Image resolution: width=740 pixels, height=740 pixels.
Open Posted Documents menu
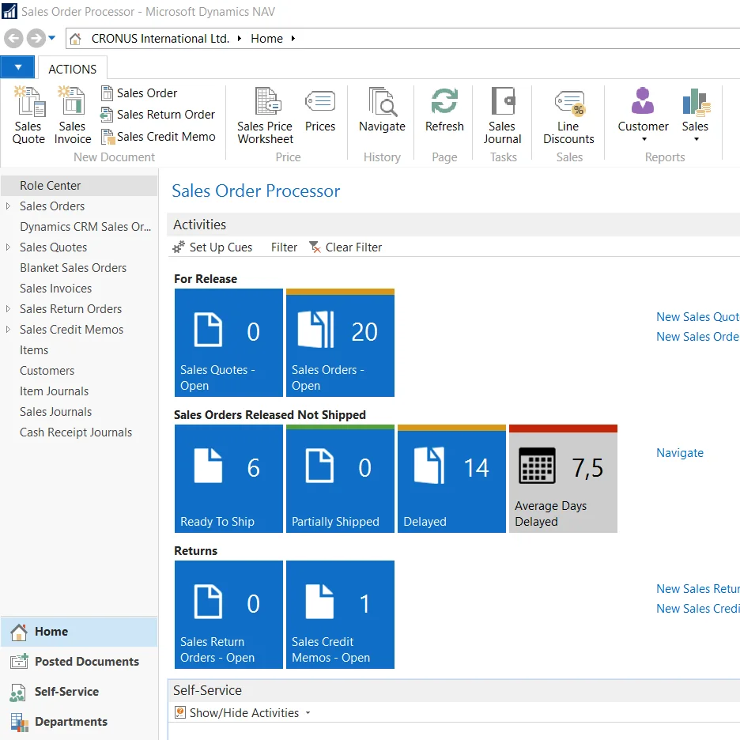[x=79, y=662]
